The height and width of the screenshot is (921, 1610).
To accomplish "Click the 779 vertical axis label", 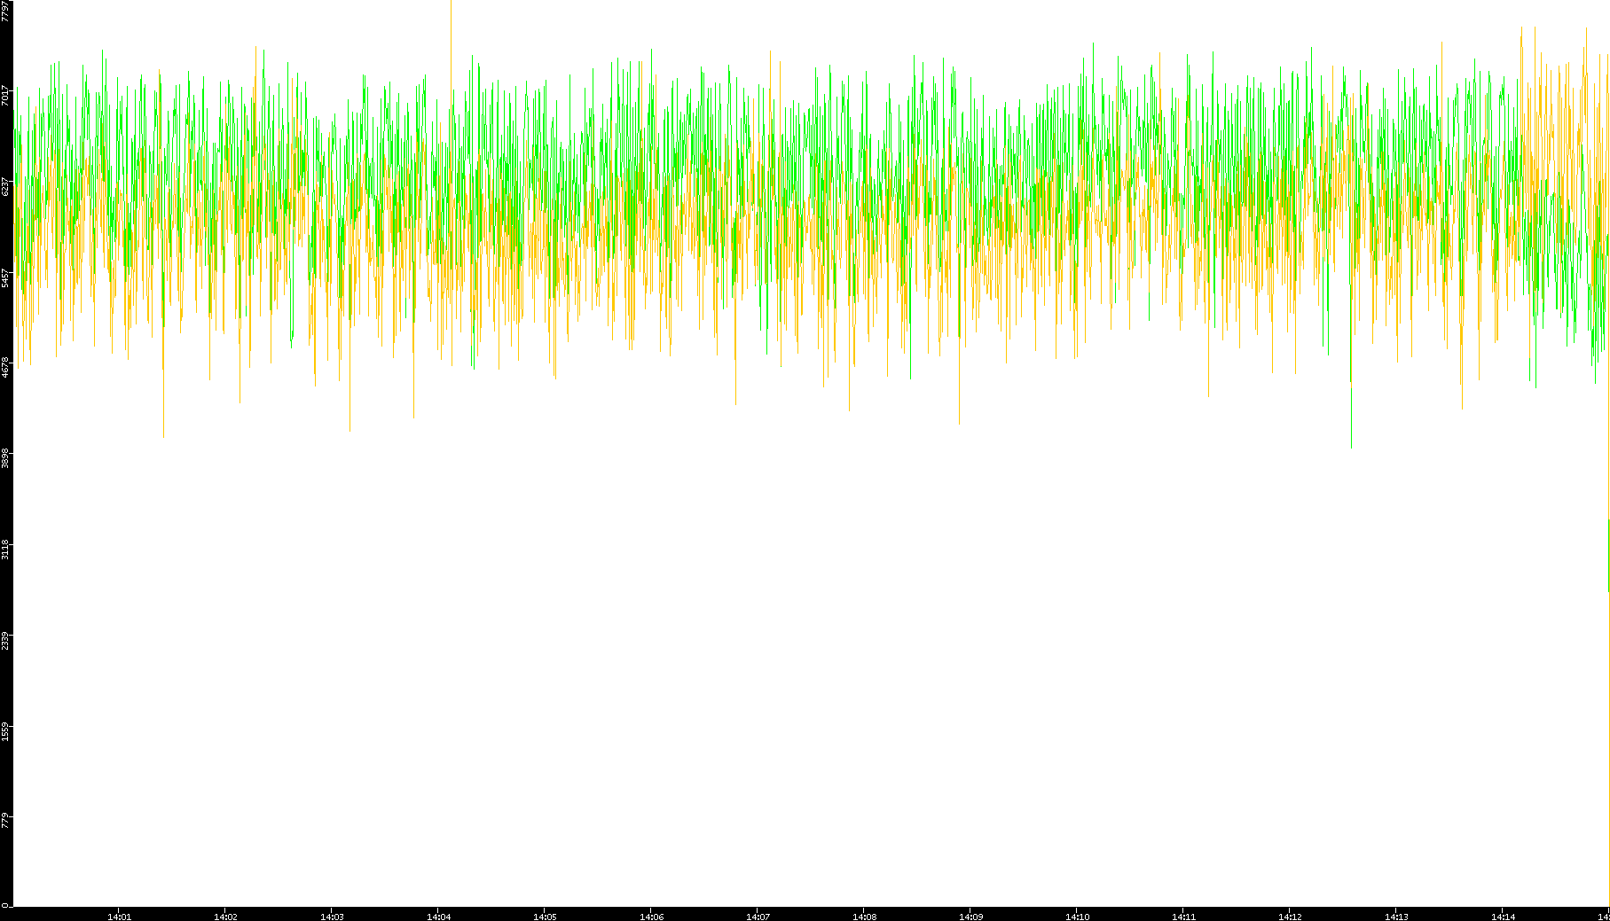I will tap(6, 819).
